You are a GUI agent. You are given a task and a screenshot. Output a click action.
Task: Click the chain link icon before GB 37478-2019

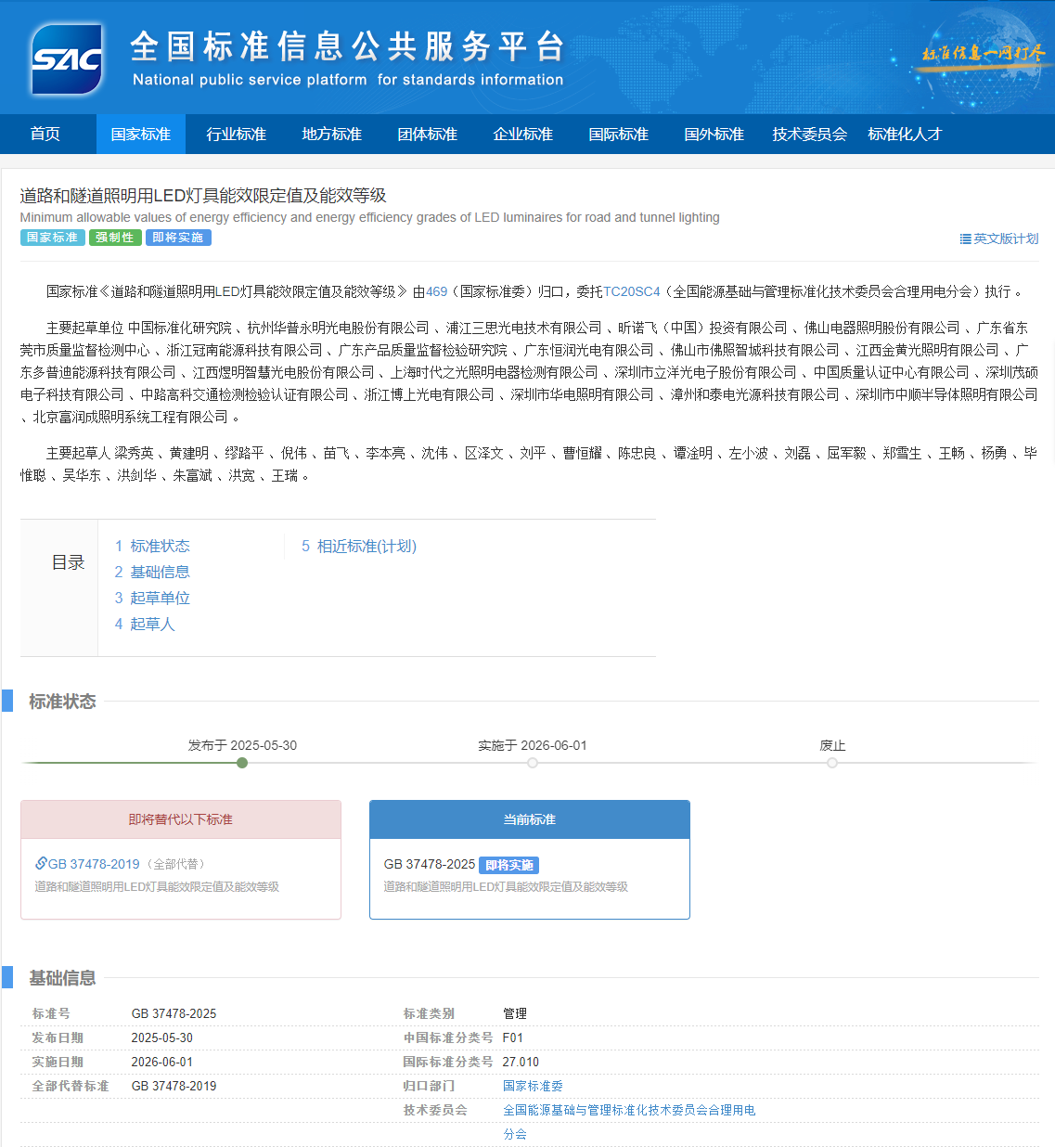(41, 864)
